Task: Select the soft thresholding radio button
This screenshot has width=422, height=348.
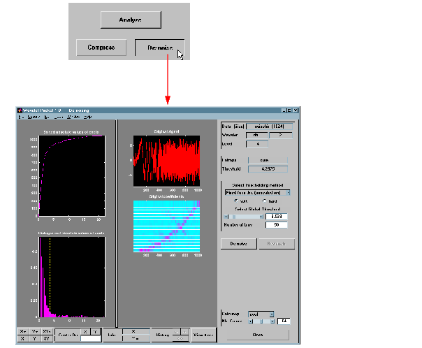Action: pos(235,200)
